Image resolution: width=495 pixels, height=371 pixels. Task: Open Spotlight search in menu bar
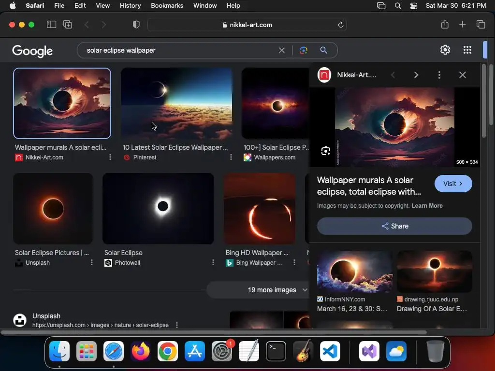[398, 6]
